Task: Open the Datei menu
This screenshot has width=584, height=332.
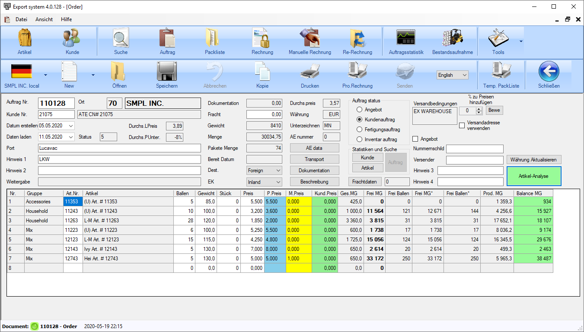Action: (x=21, y=19)
